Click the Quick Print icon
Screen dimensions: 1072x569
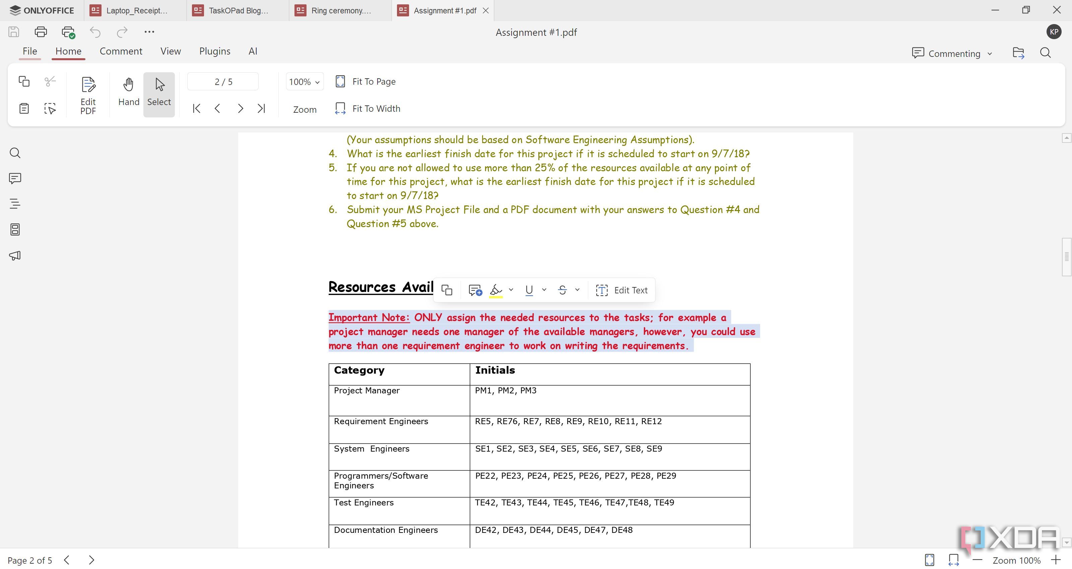pyautogui.click(x=68, y=32)
